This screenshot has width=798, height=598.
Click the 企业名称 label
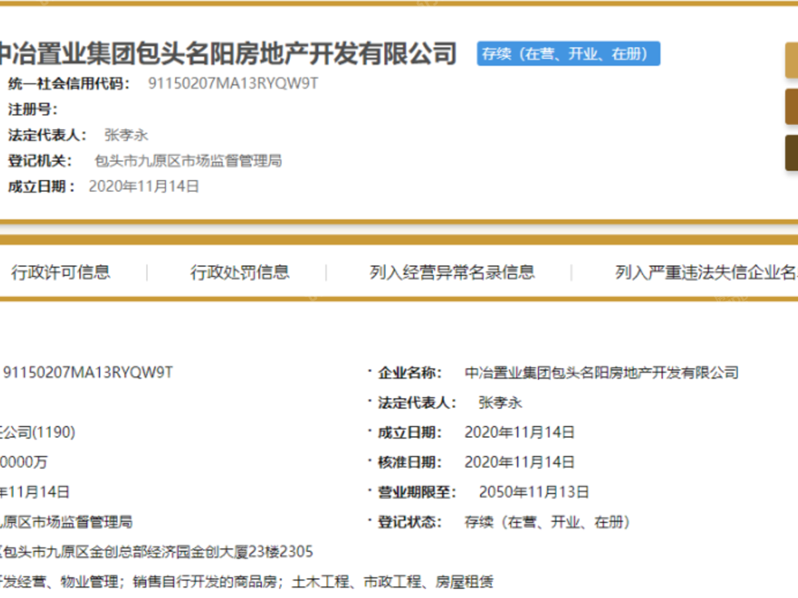click(x=410, y=373)
